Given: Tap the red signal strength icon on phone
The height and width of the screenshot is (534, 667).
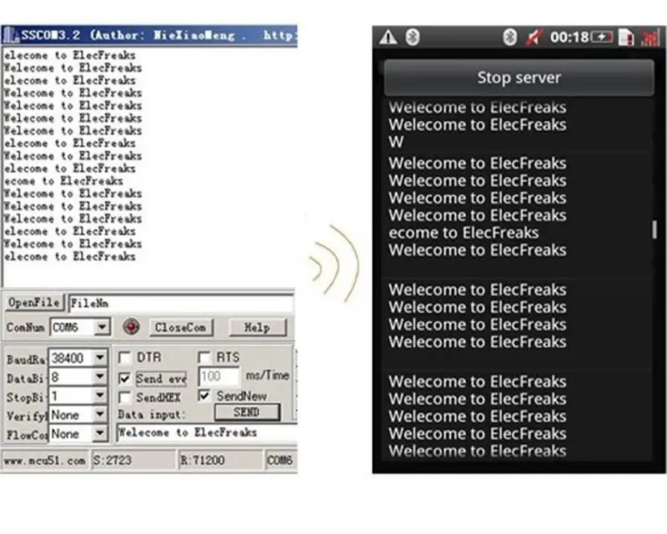Looking at the screenshot, I should point(650,38).
